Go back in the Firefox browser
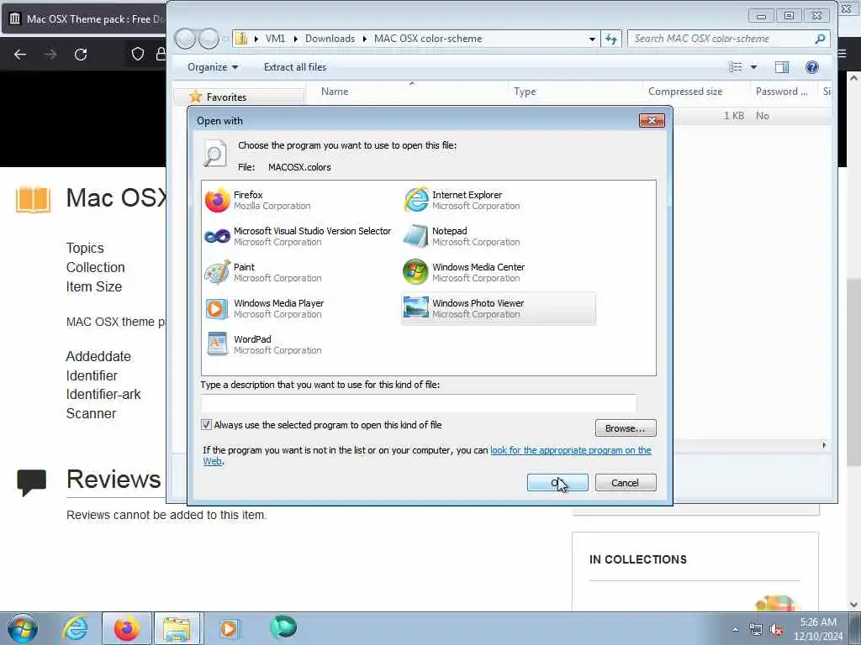 coord(20,54)
